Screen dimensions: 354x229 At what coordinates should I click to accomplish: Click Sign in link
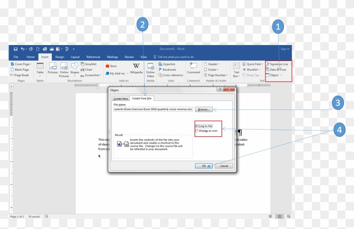click(x=285, y=49)
